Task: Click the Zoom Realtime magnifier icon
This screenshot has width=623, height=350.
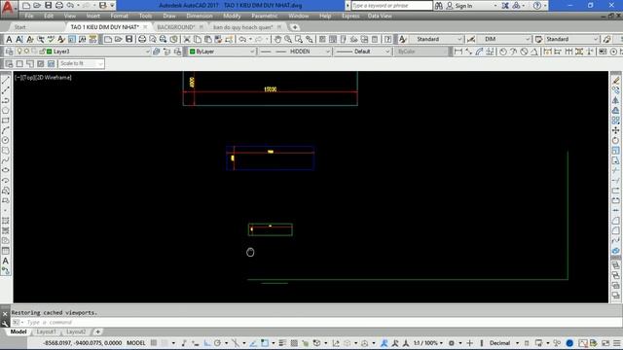Action: coord(288,39)
